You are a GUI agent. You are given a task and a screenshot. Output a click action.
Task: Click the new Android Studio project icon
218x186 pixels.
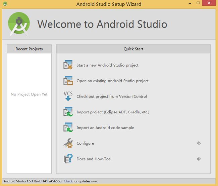68,65
